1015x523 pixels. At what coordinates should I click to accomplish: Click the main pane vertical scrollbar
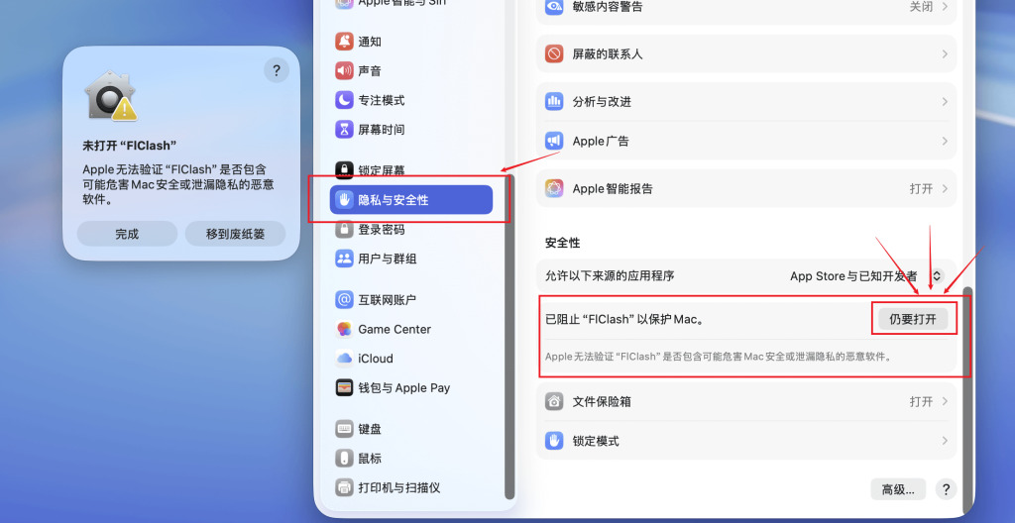(x=967, y=398)
